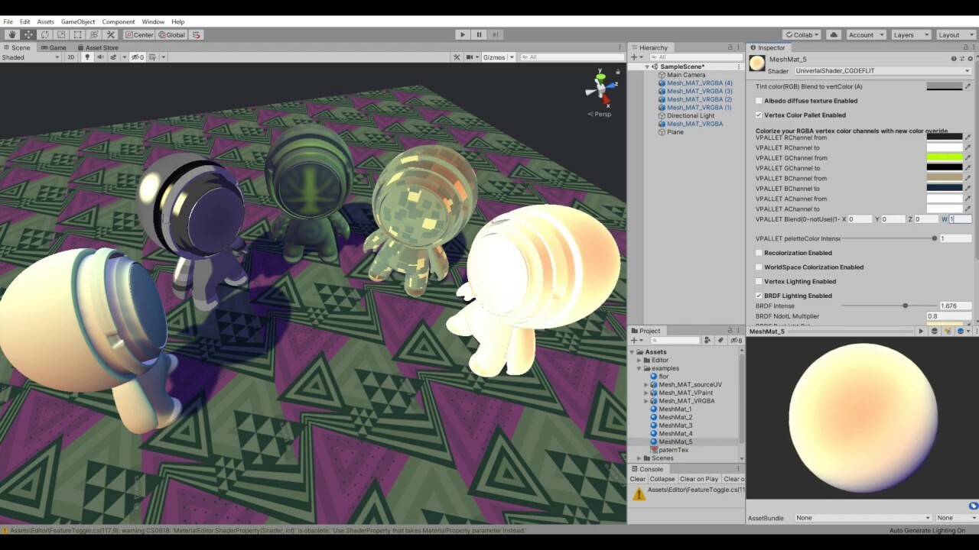Open the Shaded draw mode dropdown
The image size is (979, 550).
pyautogui.click(x=31, y=57)
